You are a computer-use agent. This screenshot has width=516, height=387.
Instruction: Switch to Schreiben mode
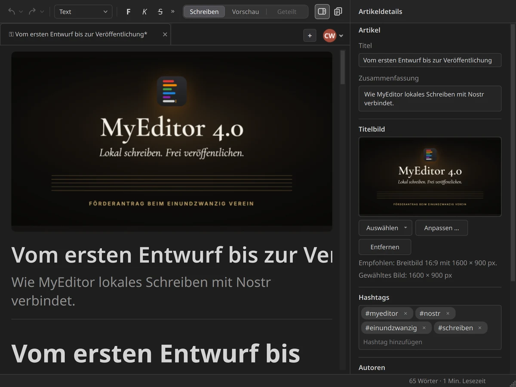(x=204, y=12)
